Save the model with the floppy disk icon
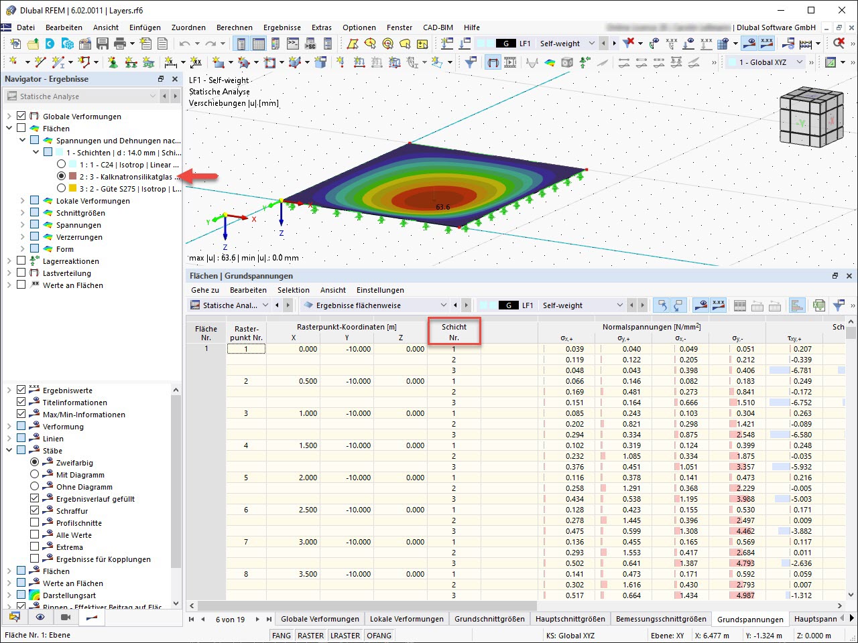Screen dimensions: 858x643 [103, 44]
